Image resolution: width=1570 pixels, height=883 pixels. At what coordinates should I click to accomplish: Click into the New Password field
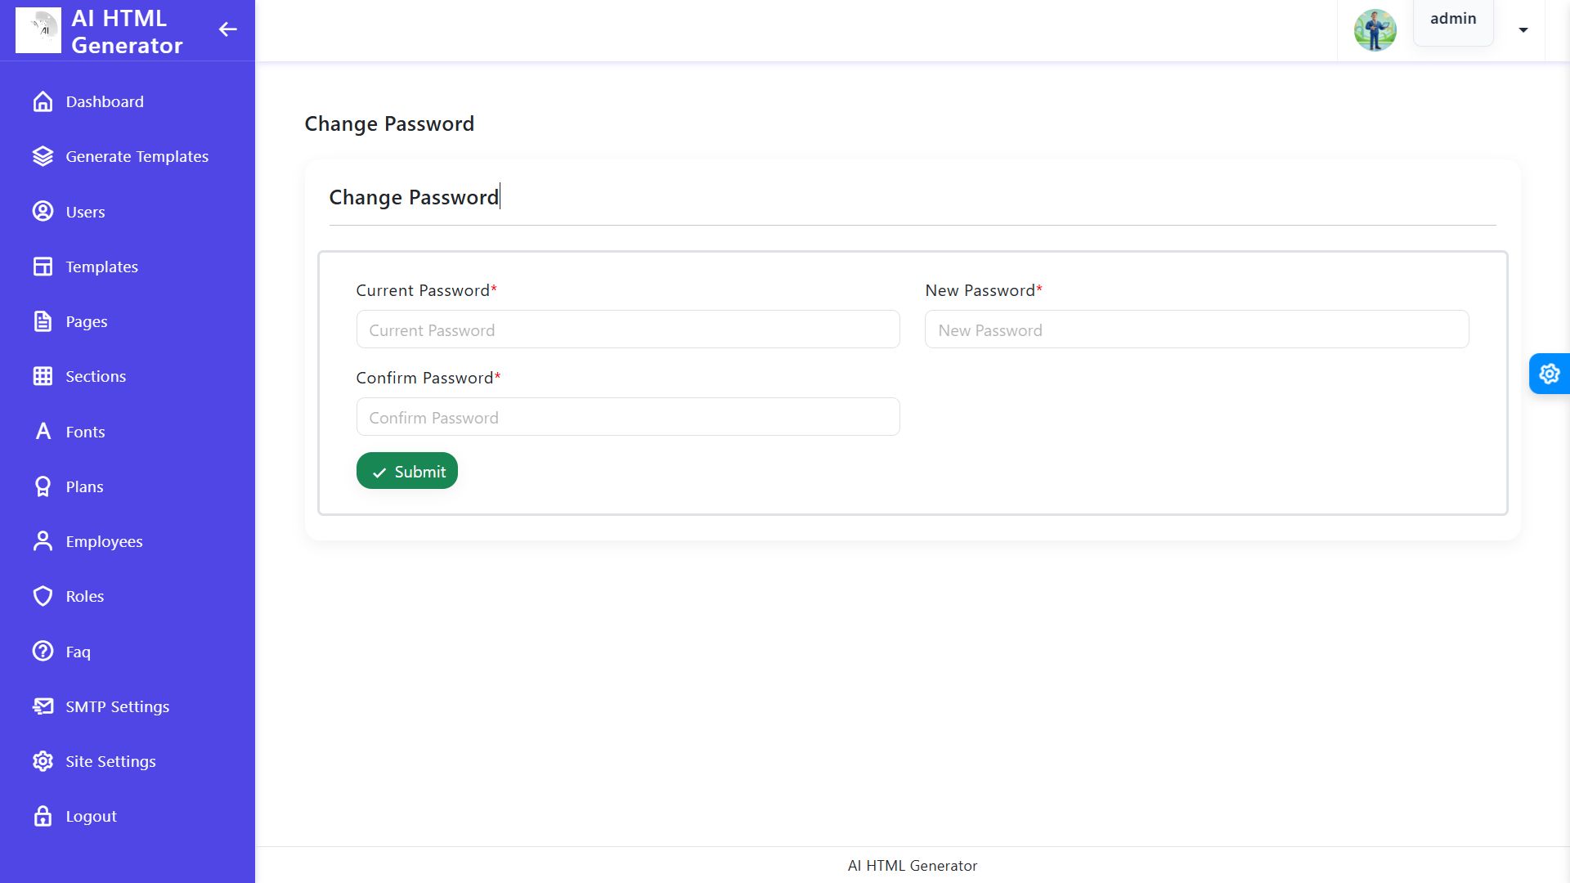coord(1195,329)
